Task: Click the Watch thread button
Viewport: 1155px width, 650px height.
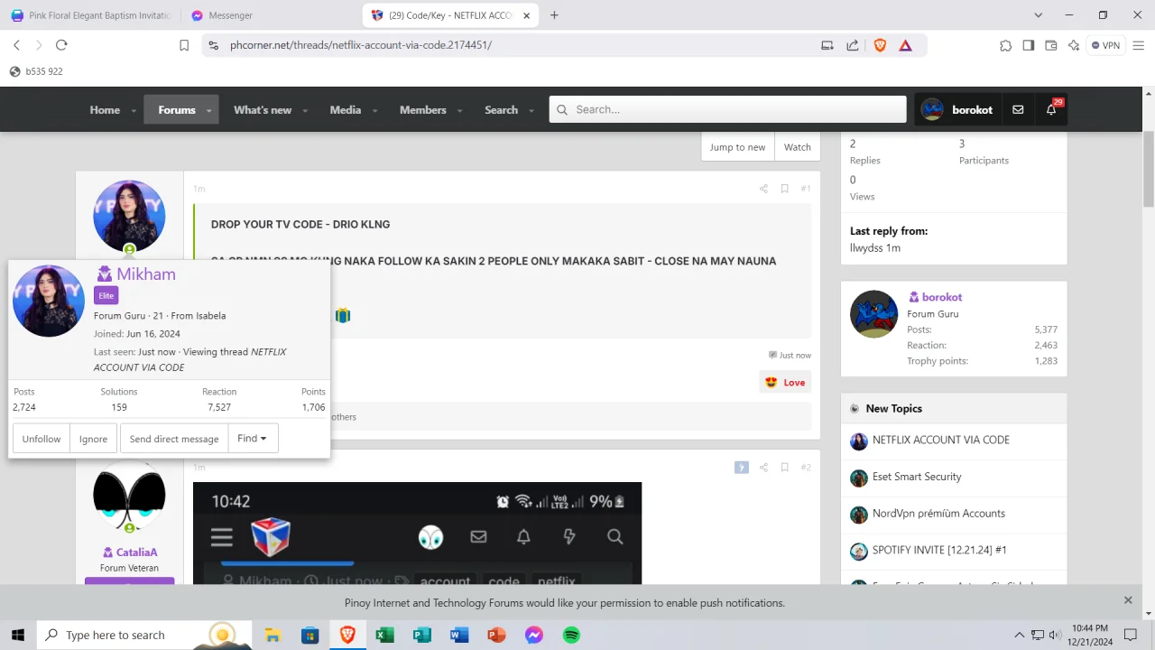Action: (798, 147)
